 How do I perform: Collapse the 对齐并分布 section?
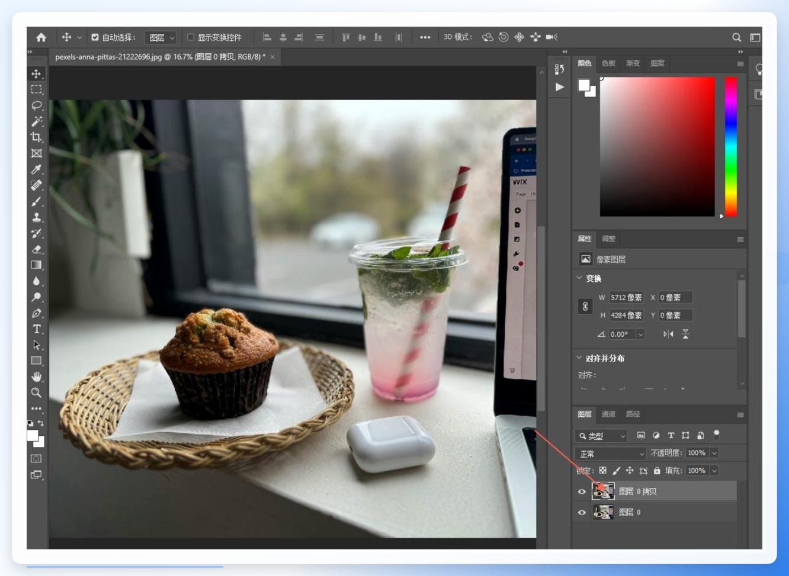coord(579,358)
